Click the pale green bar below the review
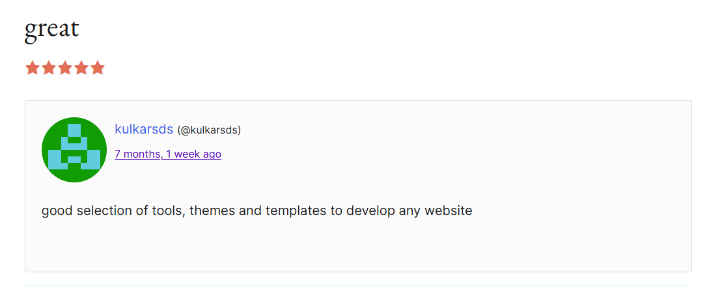 click(358, 285)
